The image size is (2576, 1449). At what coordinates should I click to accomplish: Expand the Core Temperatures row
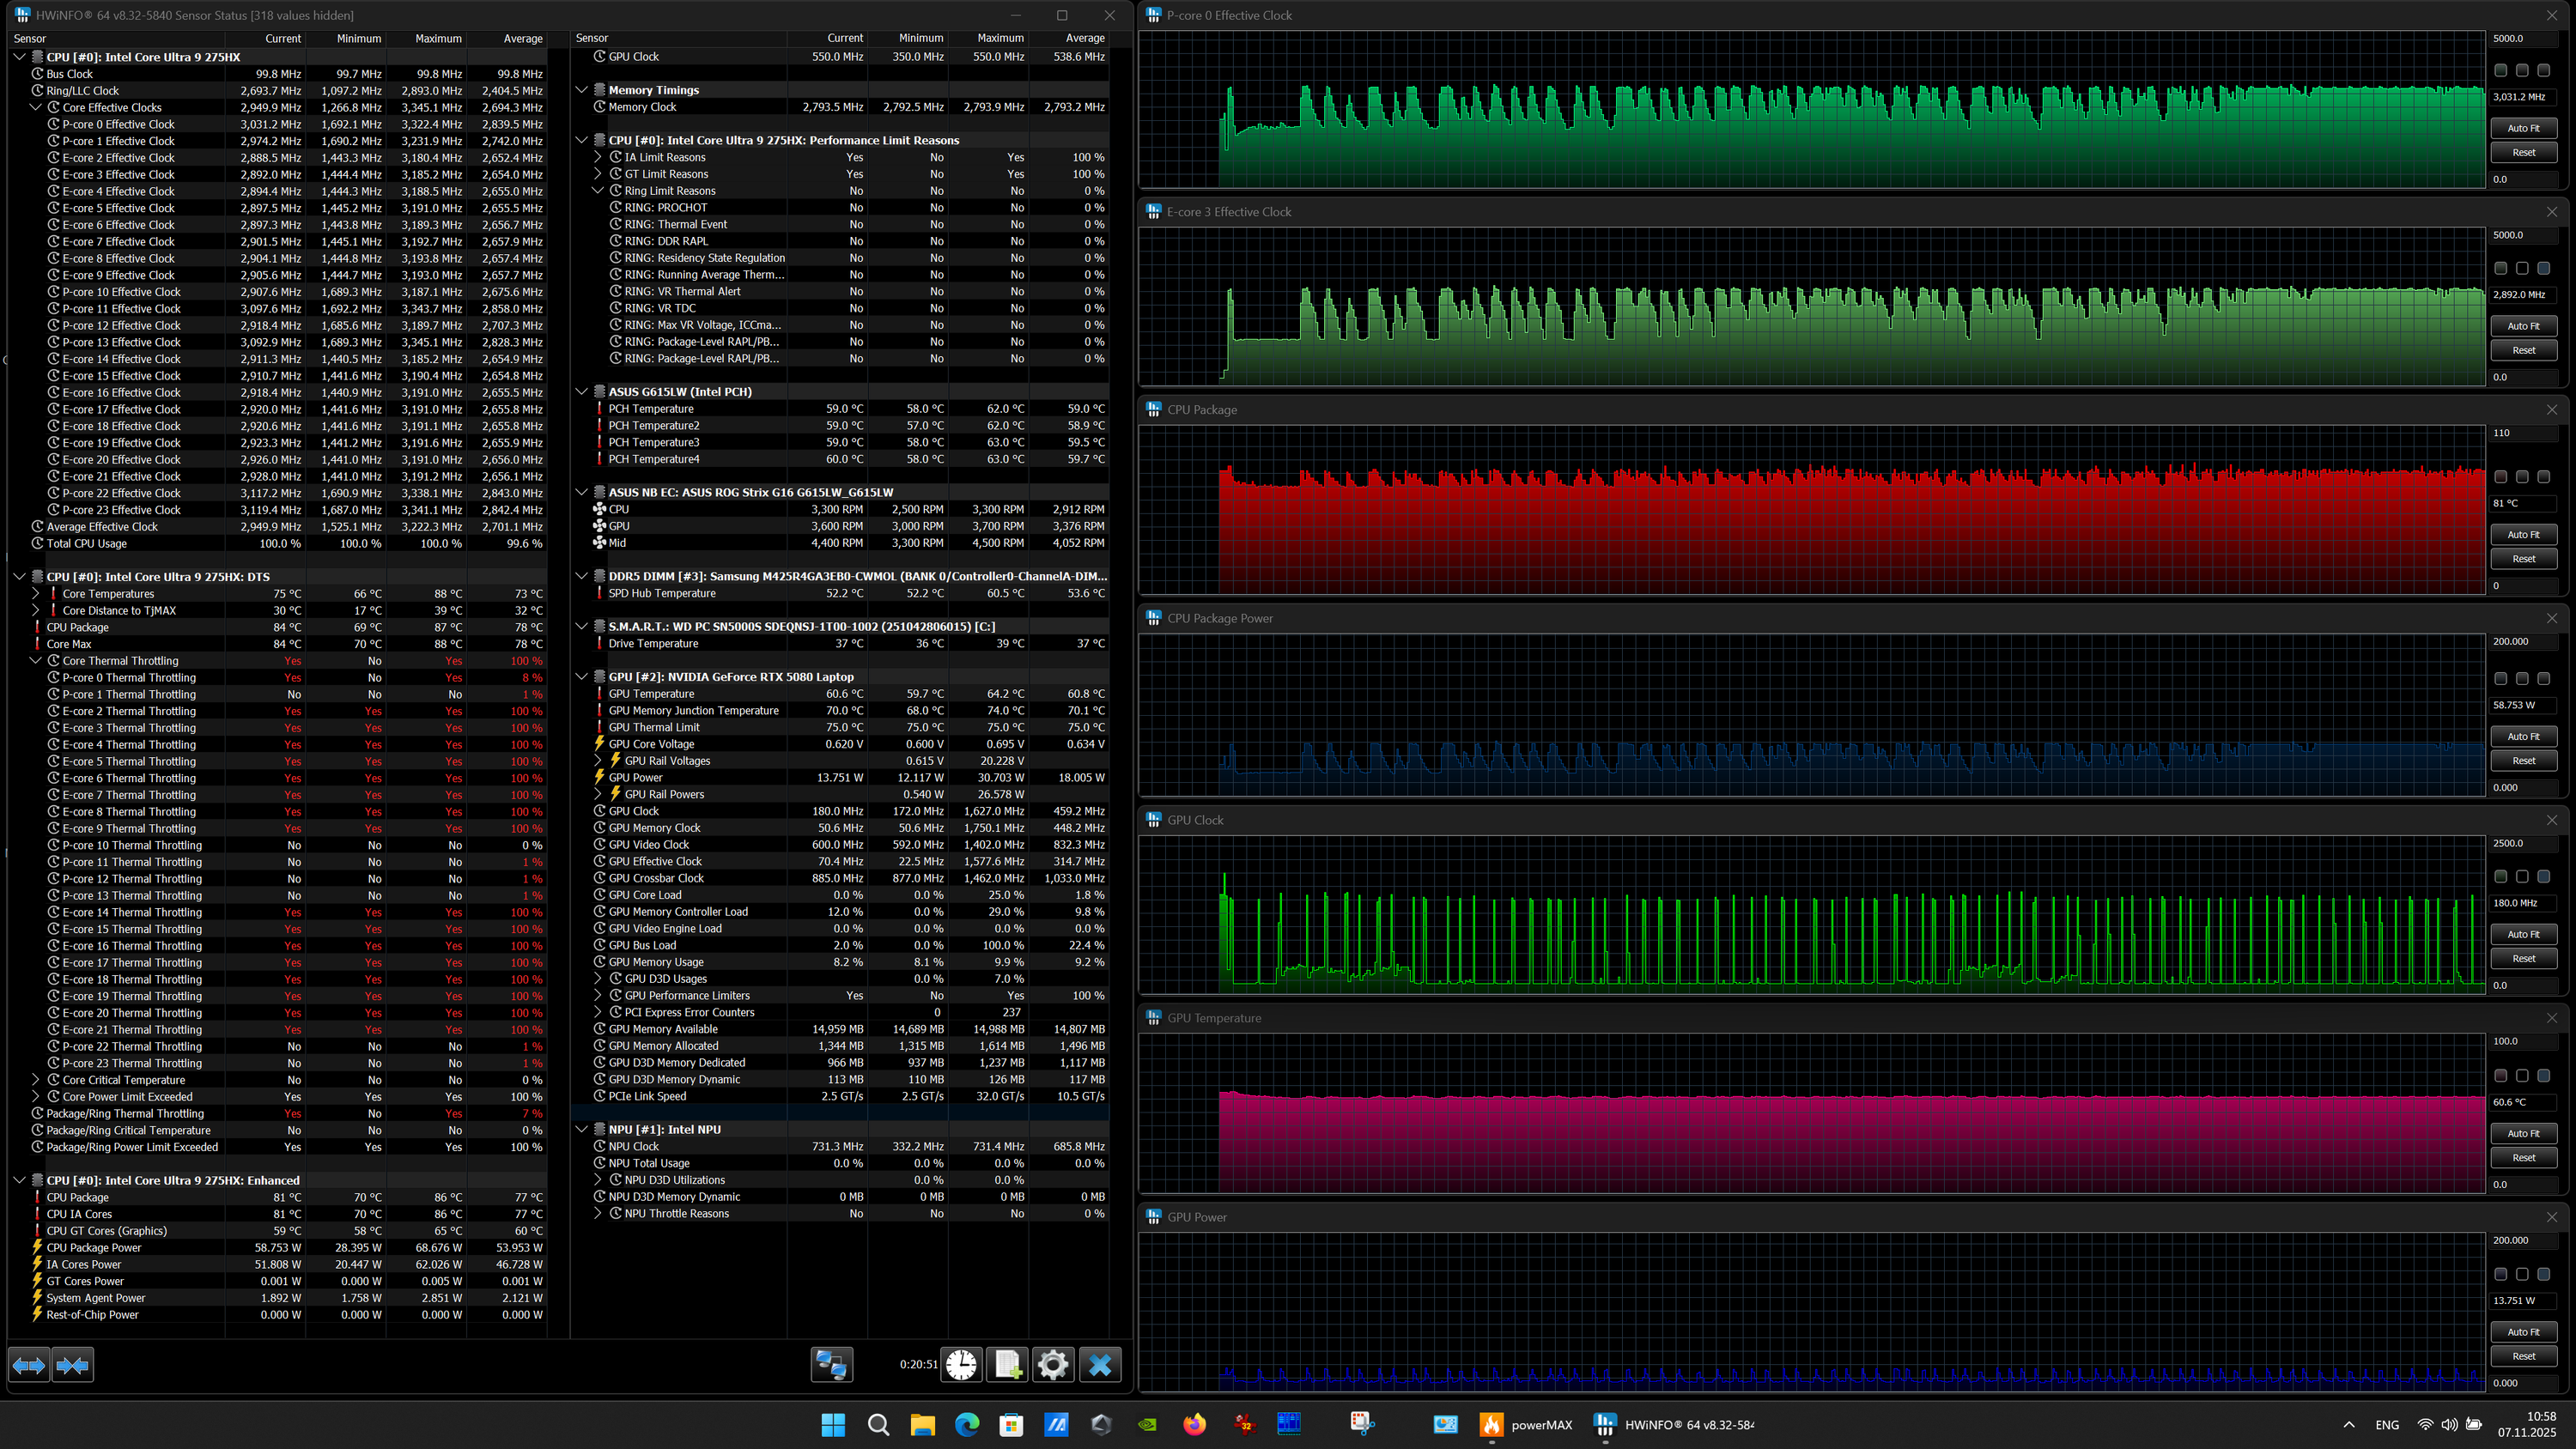pyautogui.click(x=36, y=594)
